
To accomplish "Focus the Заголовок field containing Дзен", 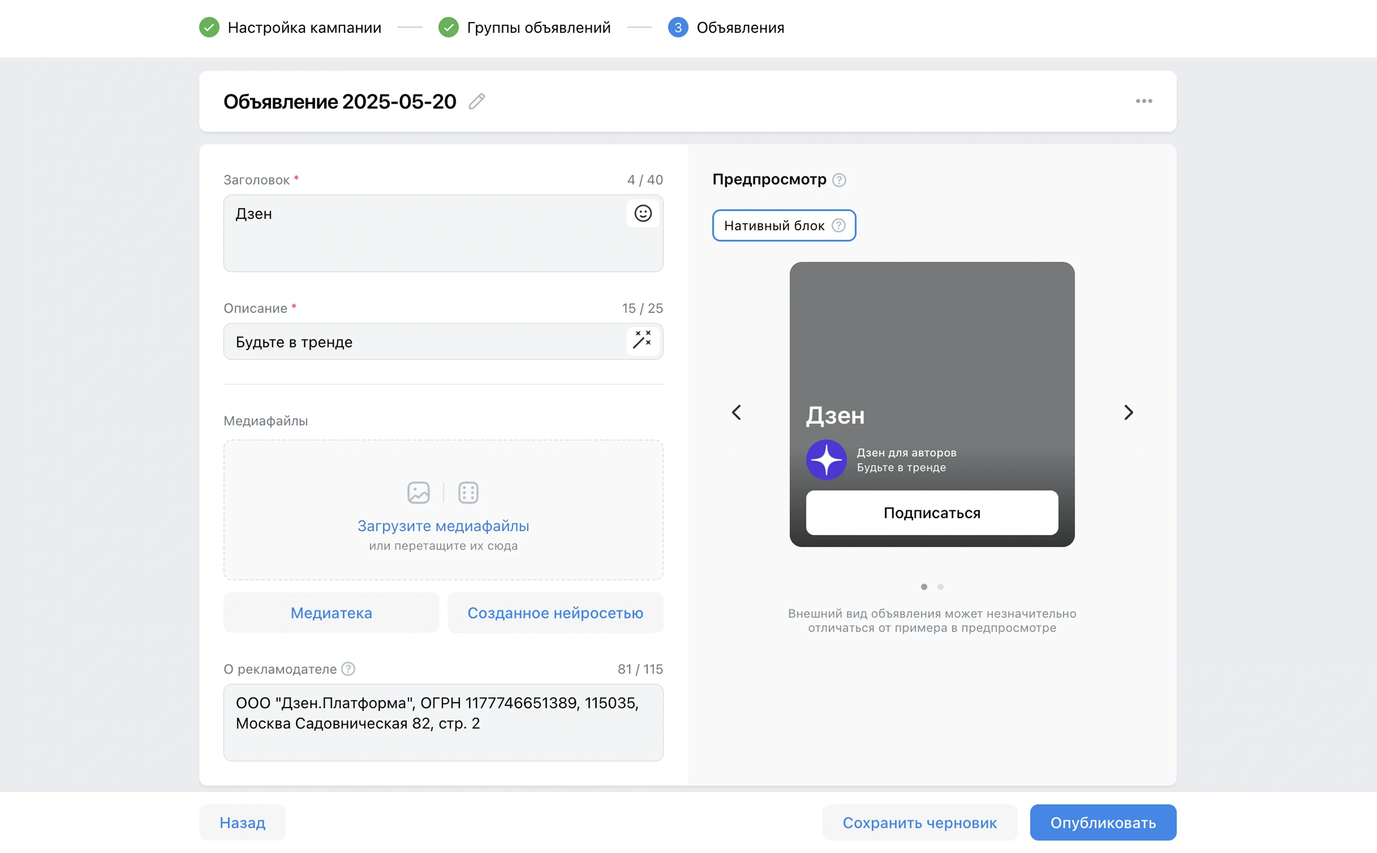I will pyautogui.click(x=443, y=233).
